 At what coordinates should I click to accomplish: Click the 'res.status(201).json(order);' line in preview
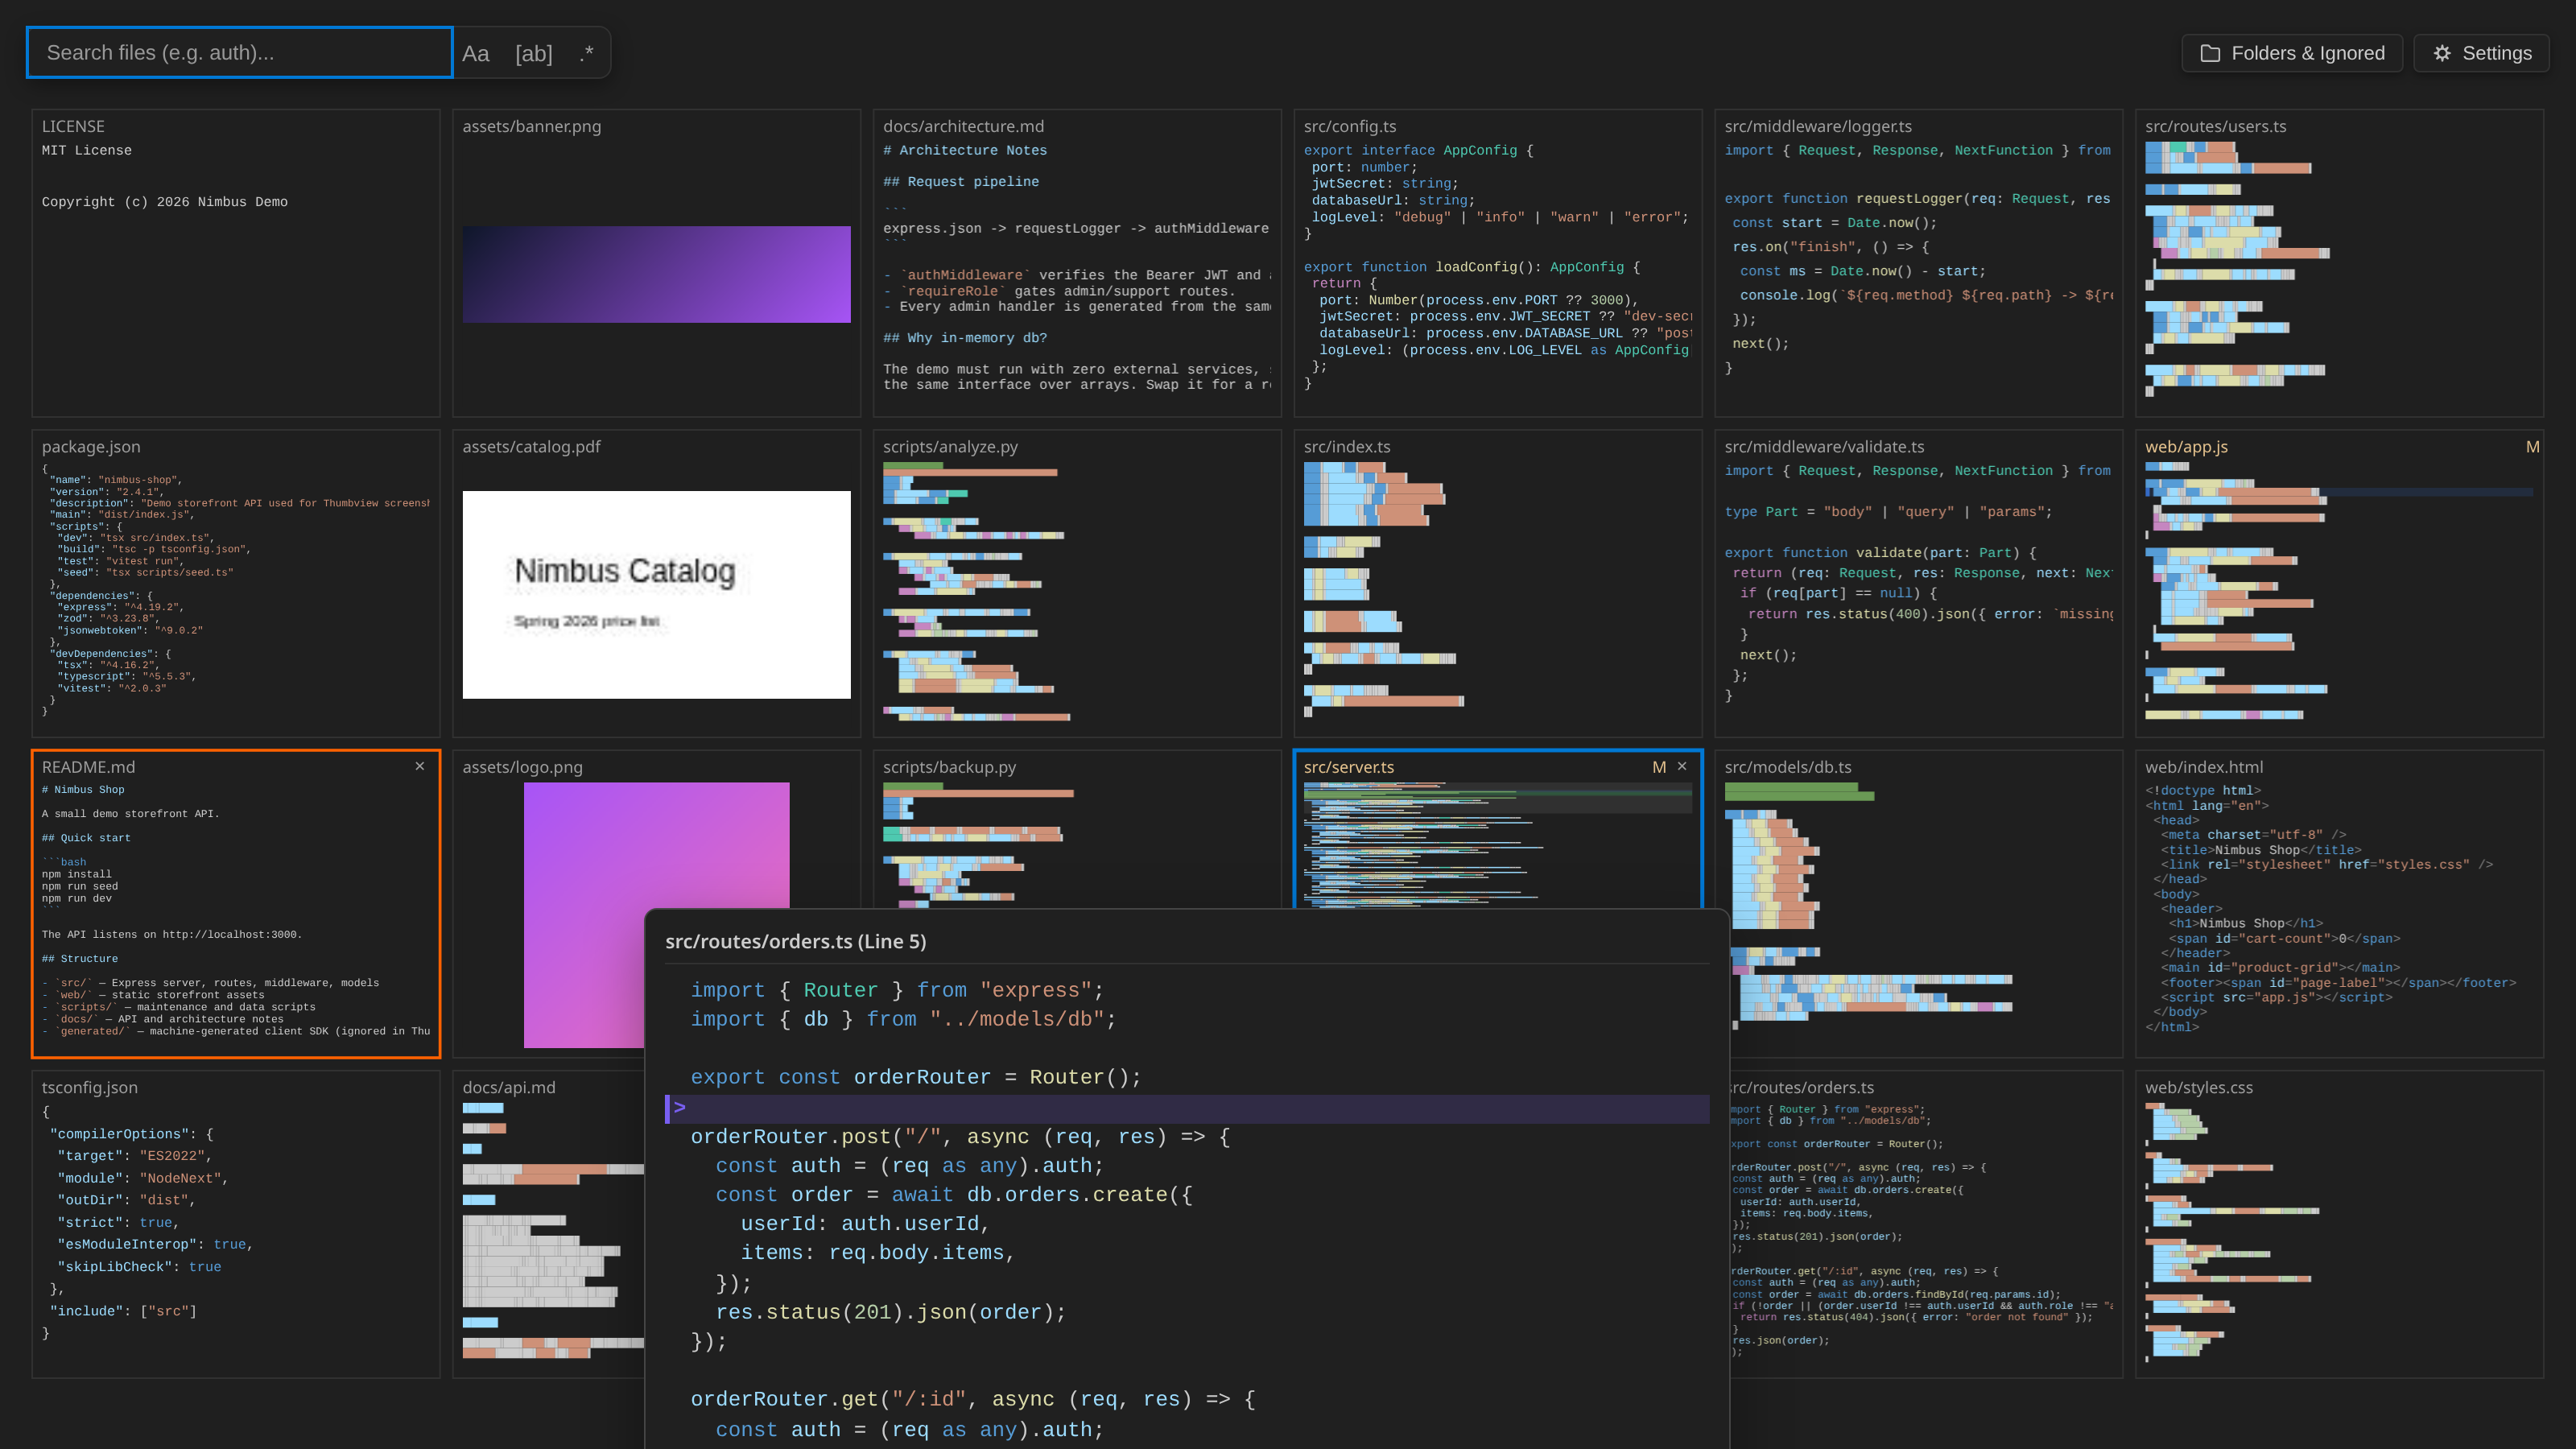coord(891,1312)
